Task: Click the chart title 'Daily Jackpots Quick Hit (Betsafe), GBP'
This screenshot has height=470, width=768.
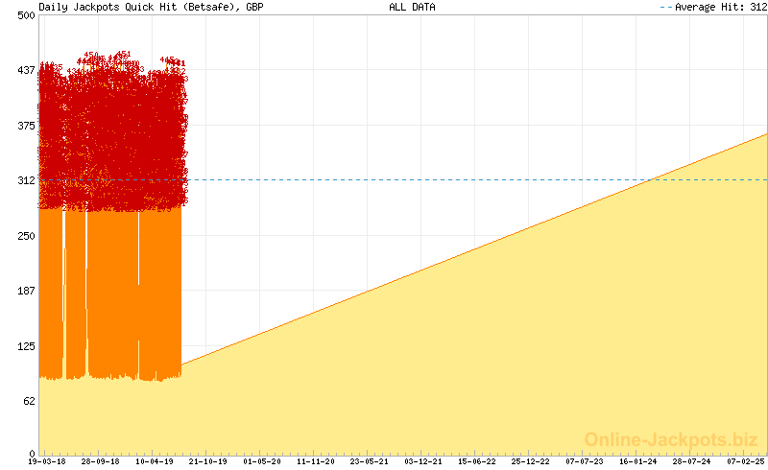Action: tap(151, 7)
